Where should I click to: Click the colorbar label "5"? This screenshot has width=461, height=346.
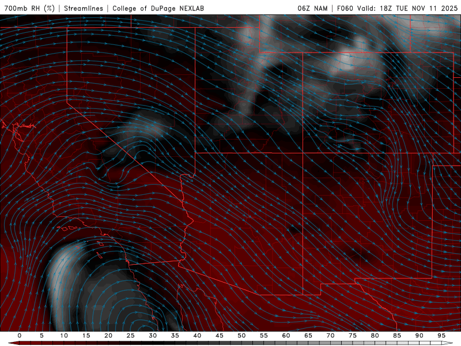pos(41,336)
